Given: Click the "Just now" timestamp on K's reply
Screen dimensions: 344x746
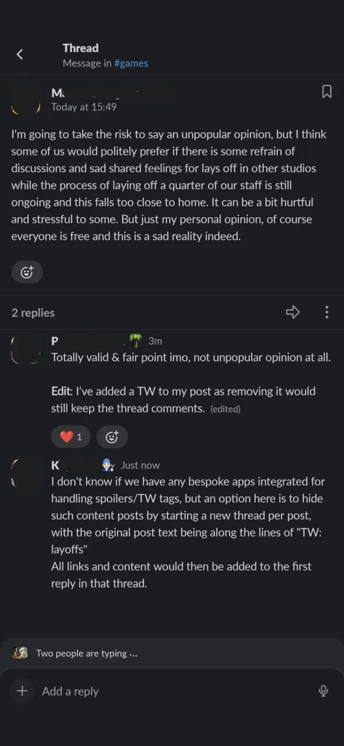Looking at the screenshot, I should (x=140, y=466).
